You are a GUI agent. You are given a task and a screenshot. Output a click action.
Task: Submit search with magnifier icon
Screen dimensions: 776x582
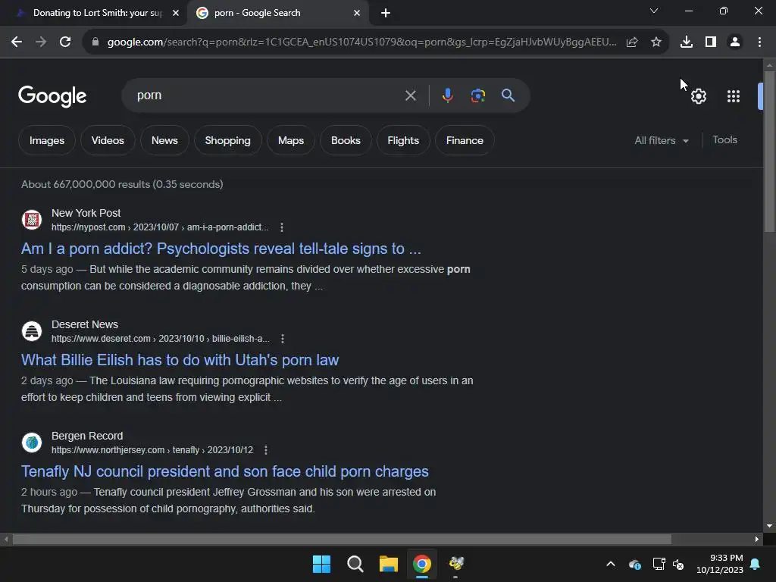point(508,95)
